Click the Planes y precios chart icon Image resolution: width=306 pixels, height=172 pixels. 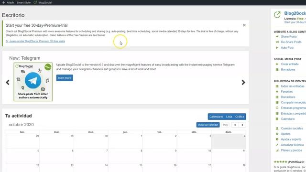277,150
